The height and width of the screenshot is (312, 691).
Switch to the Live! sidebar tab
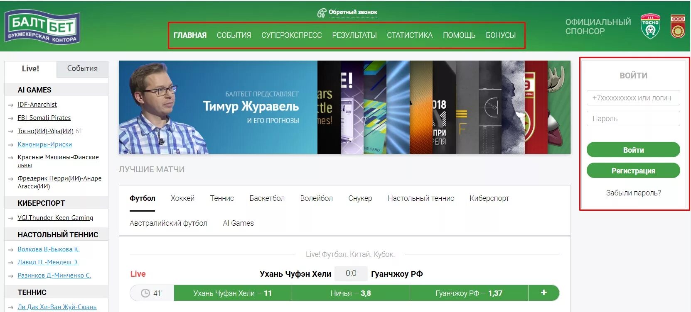click(x=30, y=69)
